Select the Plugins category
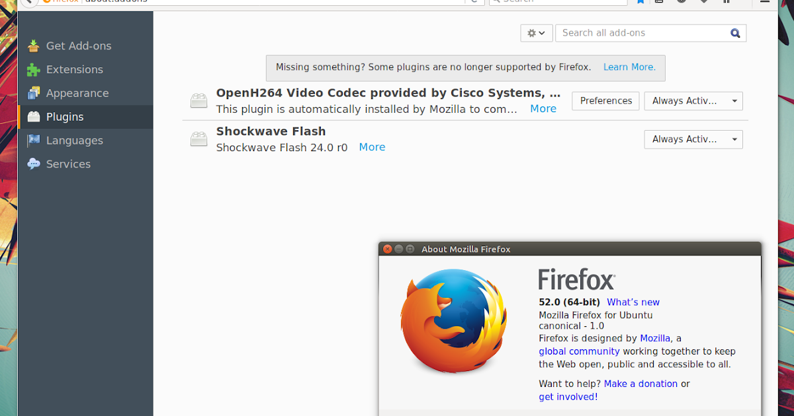The height and width of the screenshot is (416, 794). pos(86,117)
